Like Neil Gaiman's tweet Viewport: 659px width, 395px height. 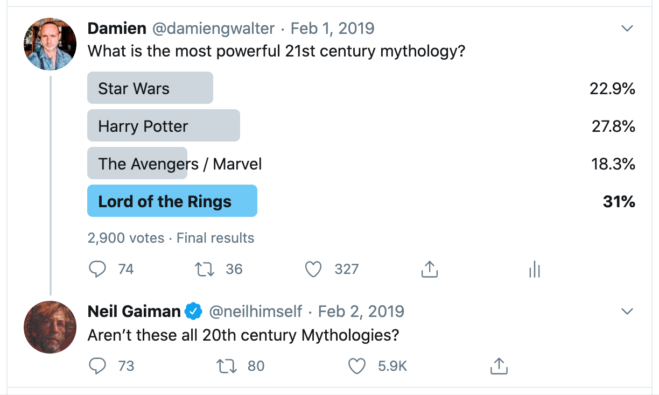coord(356,366)
